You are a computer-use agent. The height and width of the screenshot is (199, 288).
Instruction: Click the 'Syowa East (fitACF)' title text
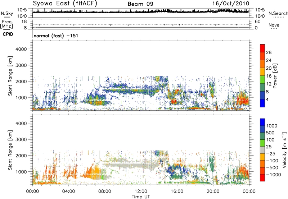65,4
